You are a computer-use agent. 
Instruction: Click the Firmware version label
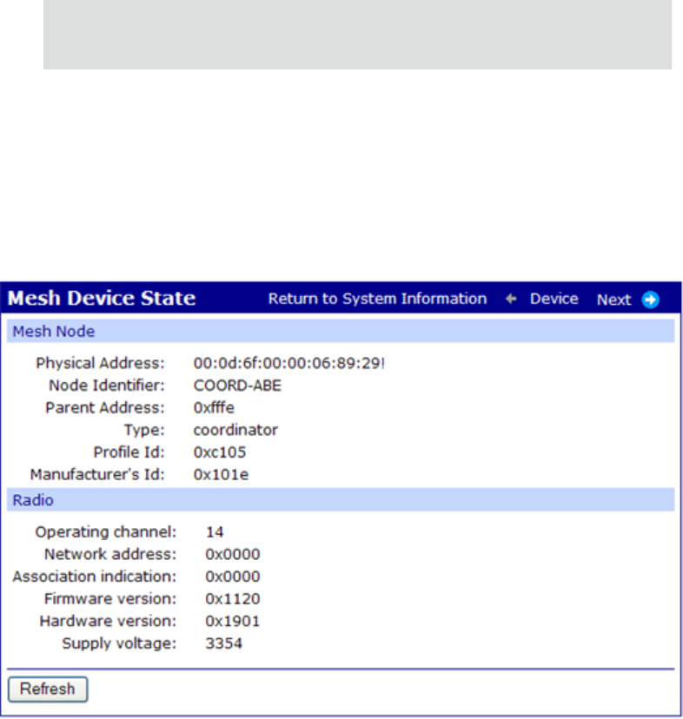coord(110,599)
